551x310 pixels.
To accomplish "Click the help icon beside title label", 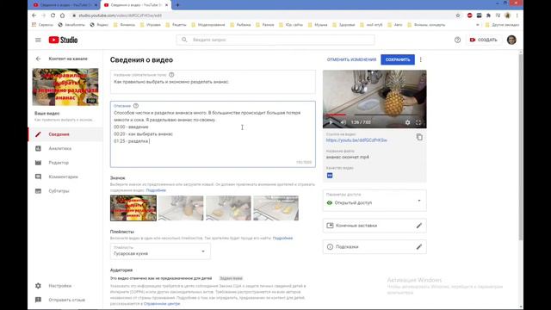I will 171,75.
